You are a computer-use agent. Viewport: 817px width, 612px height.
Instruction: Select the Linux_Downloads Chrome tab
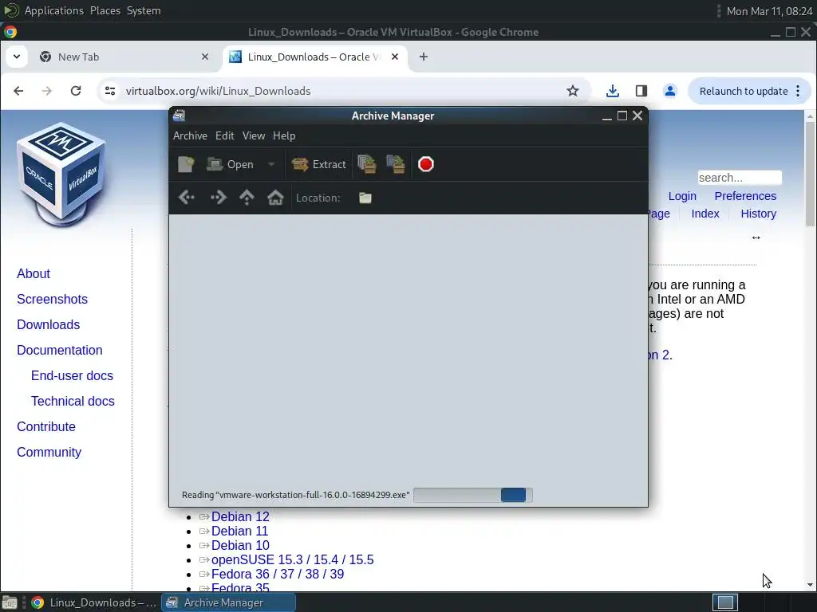point(313,57)
